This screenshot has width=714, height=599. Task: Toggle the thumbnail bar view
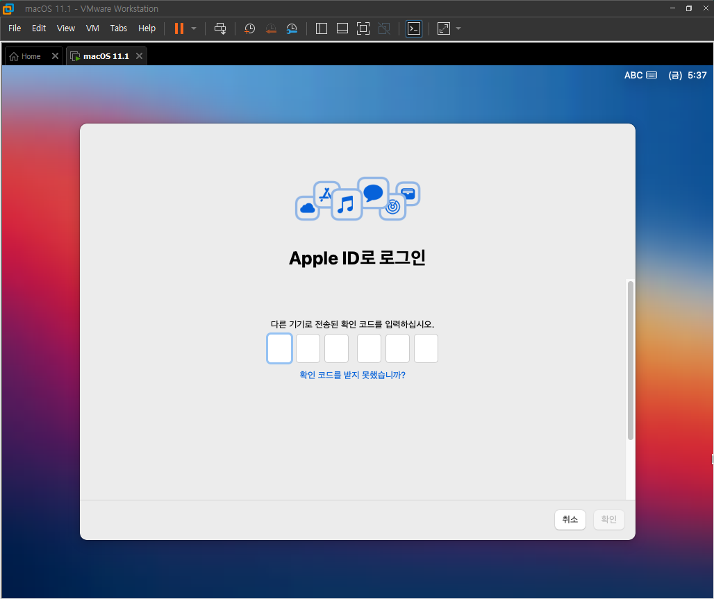point(342,28)
